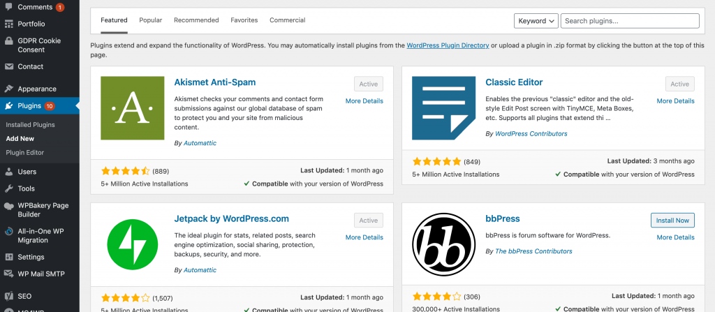Click the Contact envelope icon
This screenshot has width=715, height=312.
point(8,66)
